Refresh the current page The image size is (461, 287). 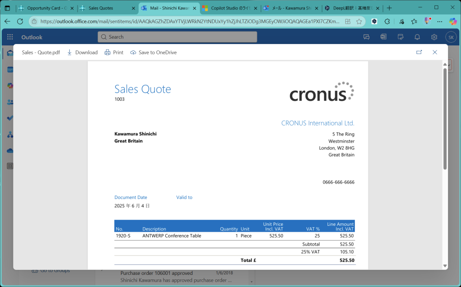20,21
